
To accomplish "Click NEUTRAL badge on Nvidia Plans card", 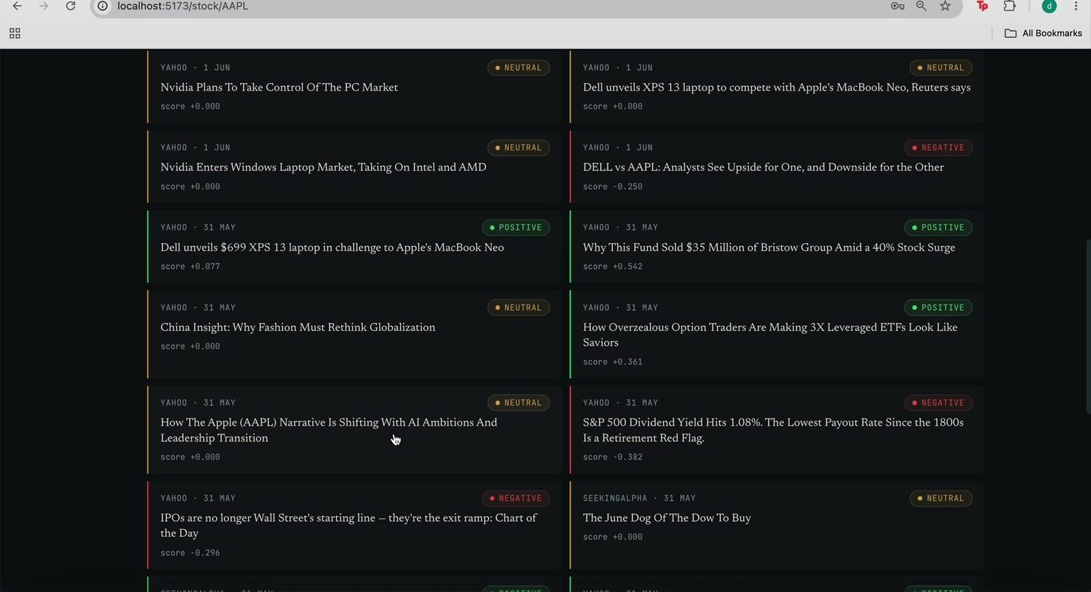I will [518, 68].
